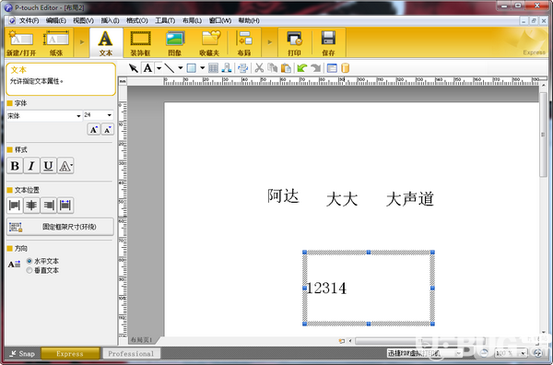This screenshot has height=365, width=553.
Task: Open the properties window icon
Action: (x=332, y=68)
